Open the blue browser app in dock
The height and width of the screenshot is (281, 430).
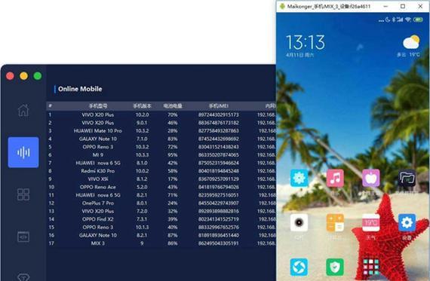pos(299,267)
